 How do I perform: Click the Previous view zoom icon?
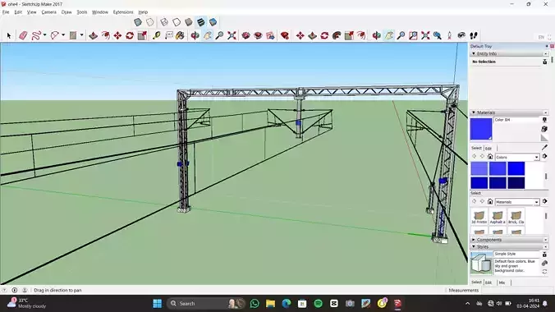(x=438, y=35)
